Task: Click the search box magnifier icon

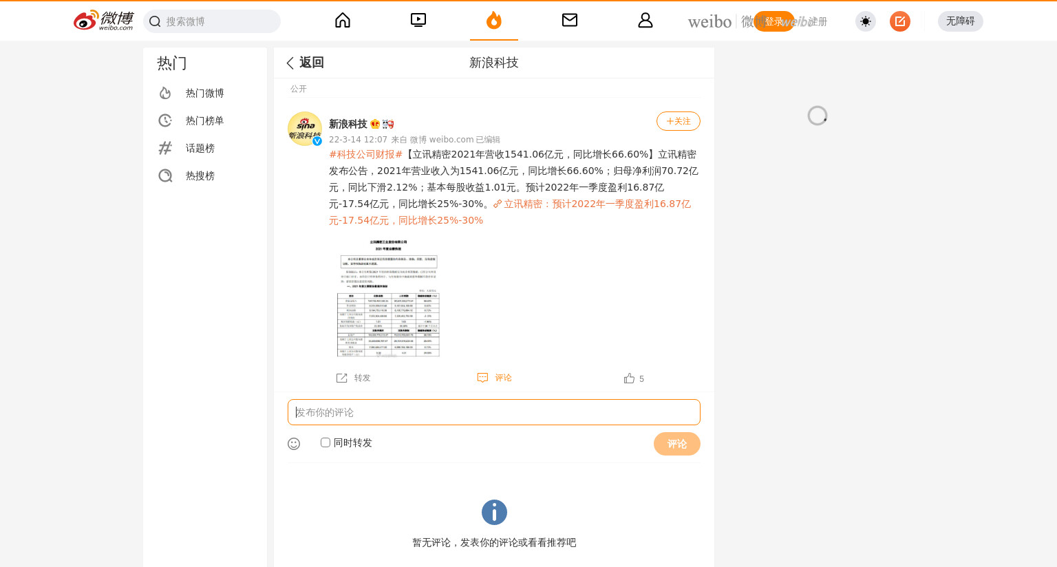Action: click(x=155, y=21)
